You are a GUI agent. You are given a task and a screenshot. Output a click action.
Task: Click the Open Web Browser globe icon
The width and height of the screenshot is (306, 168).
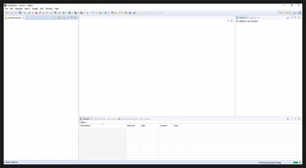click(x=130, y=13)
